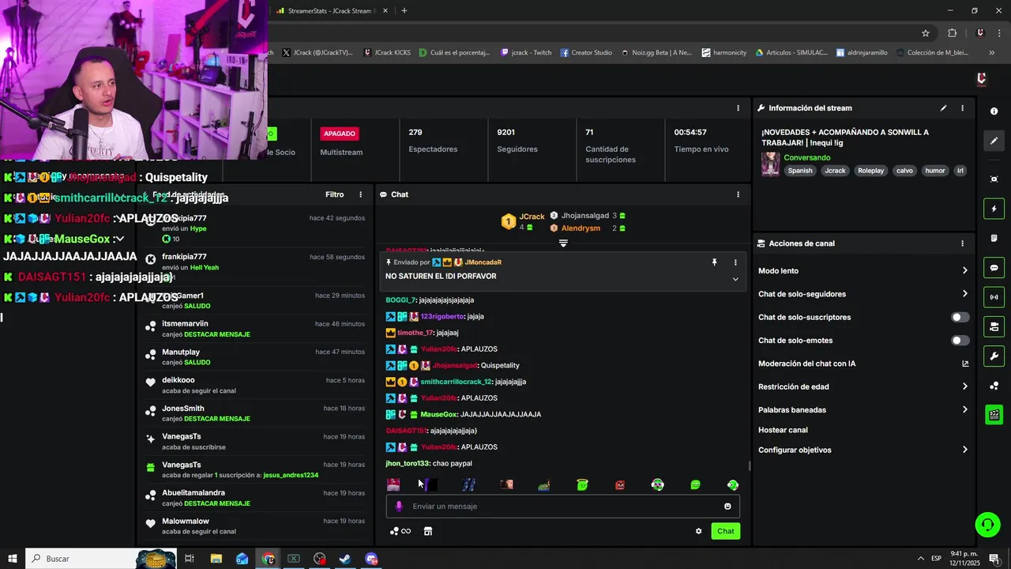Viewport: 1011px width, 569px height.
Task: Click the info icon in right sidebar
Action: [x=994, y=111]
